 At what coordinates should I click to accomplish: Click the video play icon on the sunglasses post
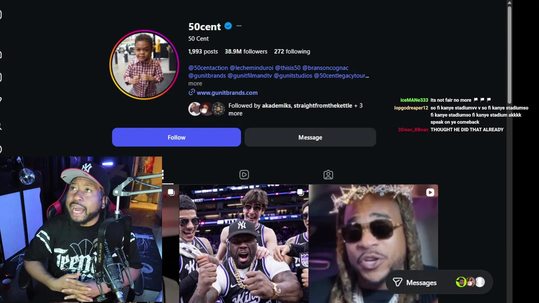(x=430, y=192)
